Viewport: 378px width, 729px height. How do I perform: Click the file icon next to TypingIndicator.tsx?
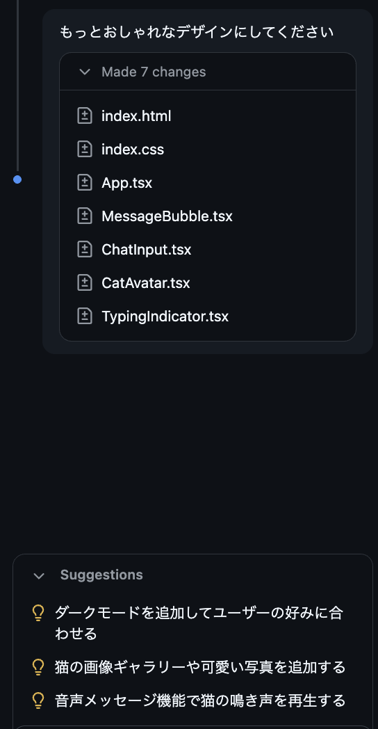85,316
